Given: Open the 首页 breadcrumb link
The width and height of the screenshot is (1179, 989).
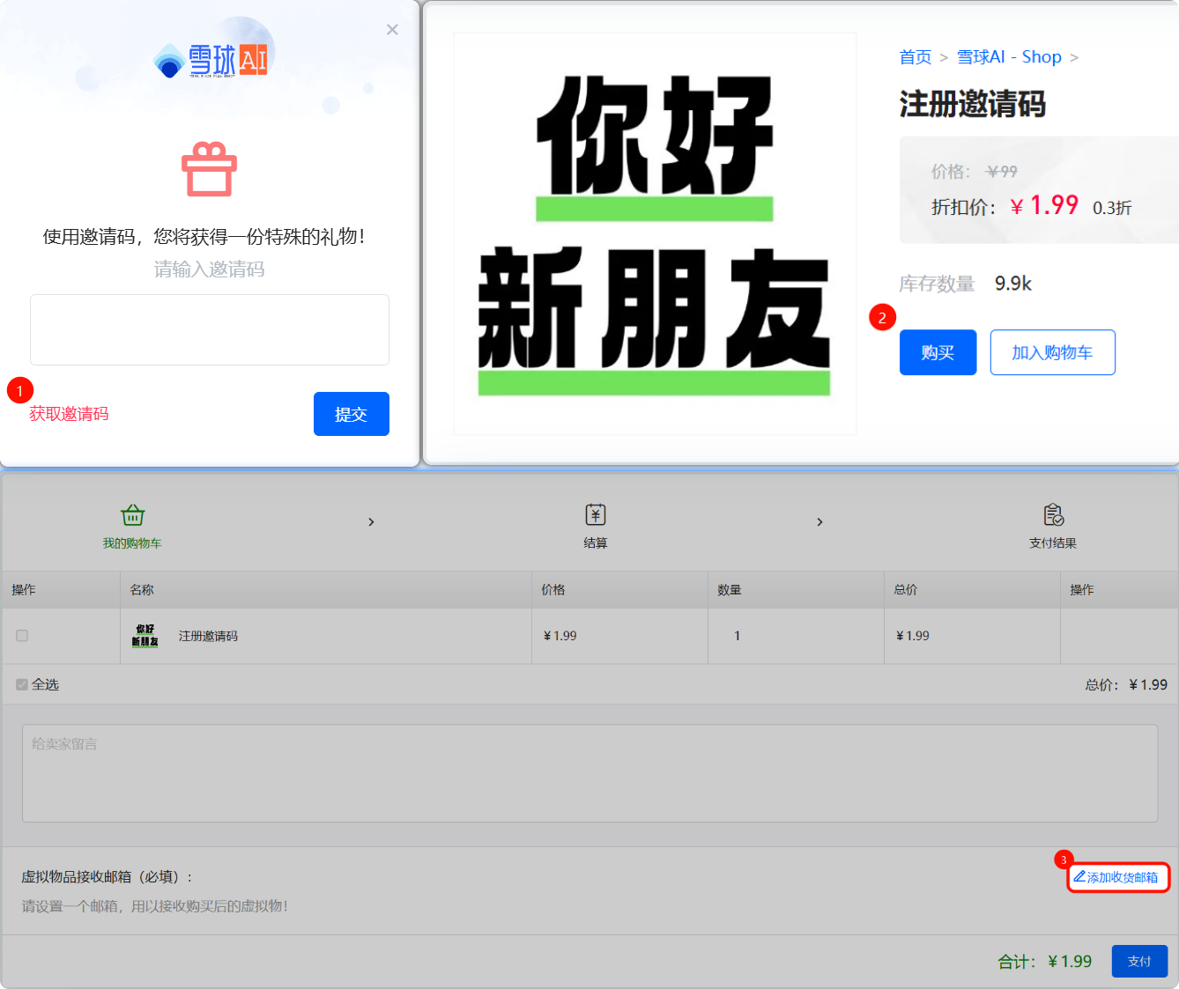Looking at the screenshot, I should (x=915, y=56).
